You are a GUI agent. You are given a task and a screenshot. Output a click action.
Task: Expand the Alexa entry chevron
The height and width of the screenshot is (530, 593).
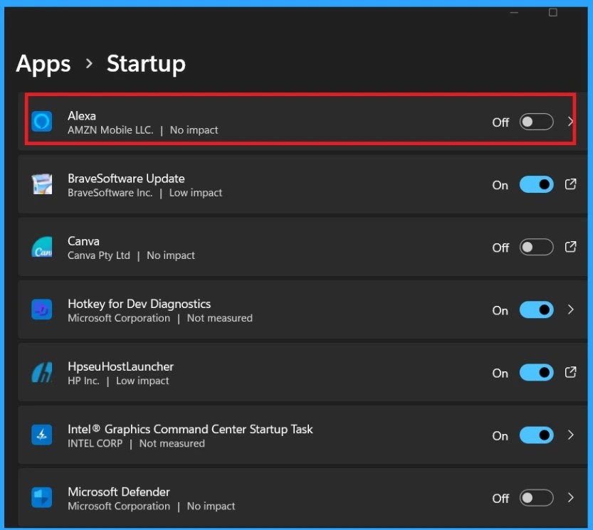pos(570,122)
